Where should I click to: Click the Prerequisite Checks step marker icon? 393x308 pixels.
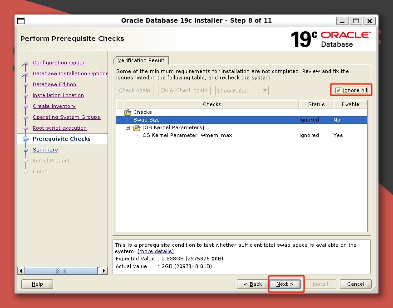pyautogui.click(x=25, y=139)
